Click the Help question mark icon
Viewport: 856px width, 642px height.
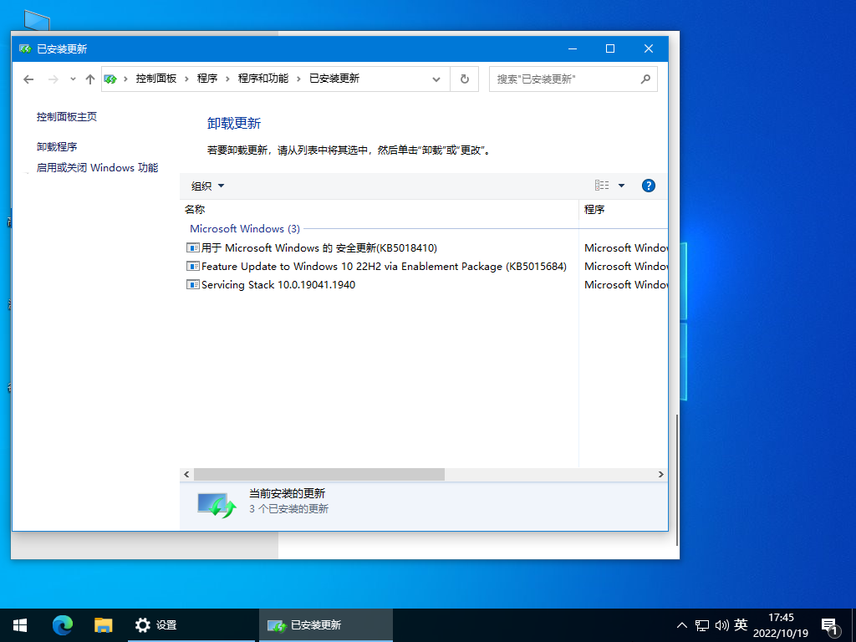point(649,185)
